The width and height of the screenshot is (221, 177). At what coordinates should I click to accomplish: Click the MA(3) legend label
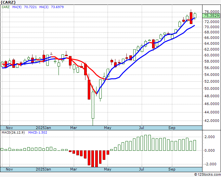pyautogui.click(x=44, y=7)
